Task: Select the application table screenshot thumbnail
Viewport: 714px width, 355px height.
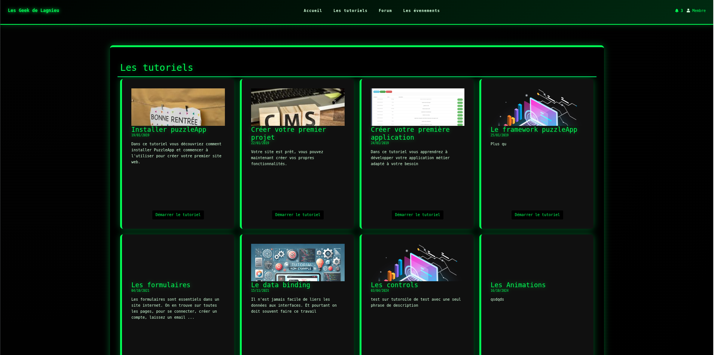Action: coord(417,107)
